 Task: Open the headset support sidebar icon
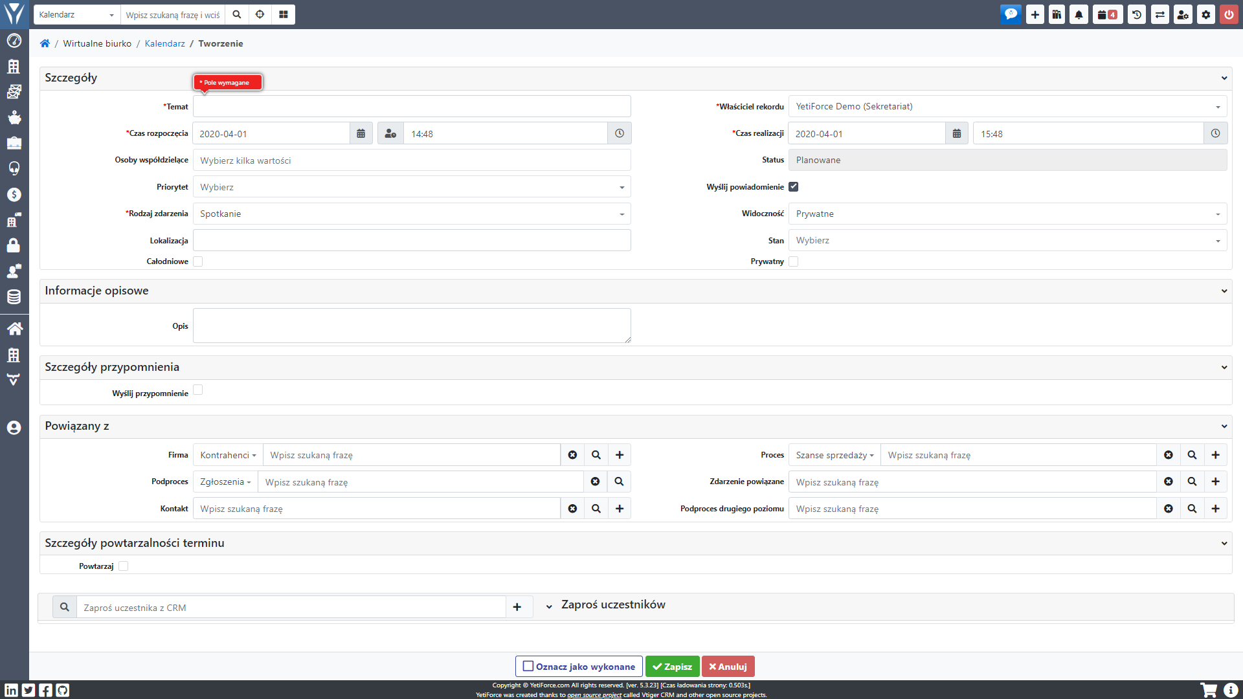tap(14, 168)
